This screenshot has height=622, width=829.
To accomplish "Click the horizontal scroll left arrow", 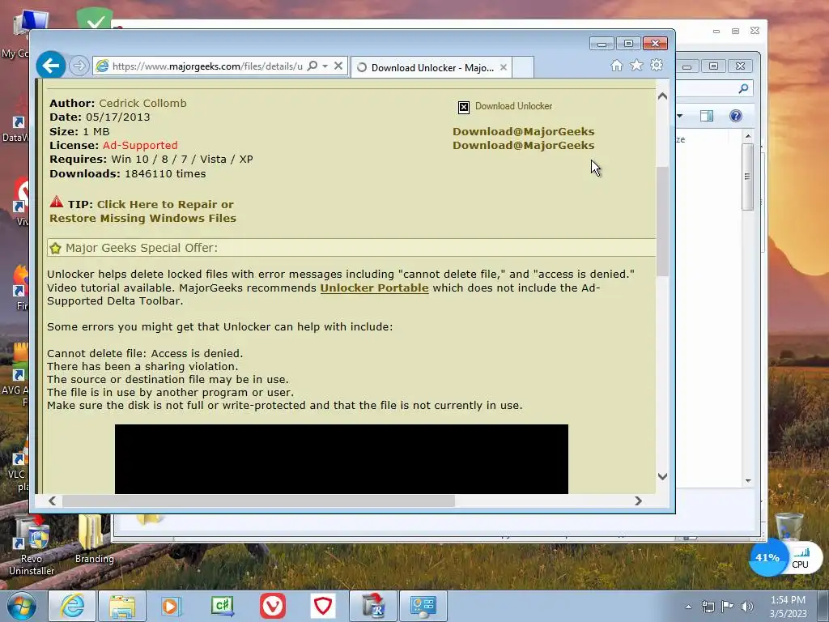I will (x=52, y=501).
